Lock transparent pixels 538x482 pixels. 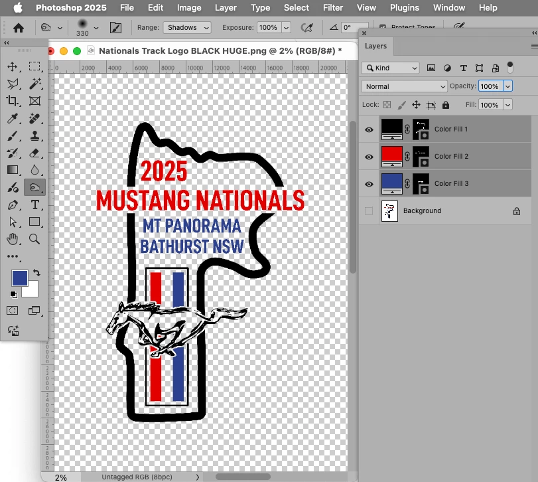click(387, 105)
